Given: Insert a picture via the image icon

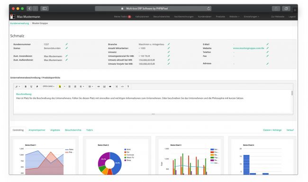Looking at the screenshot, I should click(x=104, y=87).
